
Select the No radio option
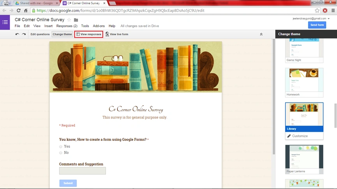tap(61, 153)
